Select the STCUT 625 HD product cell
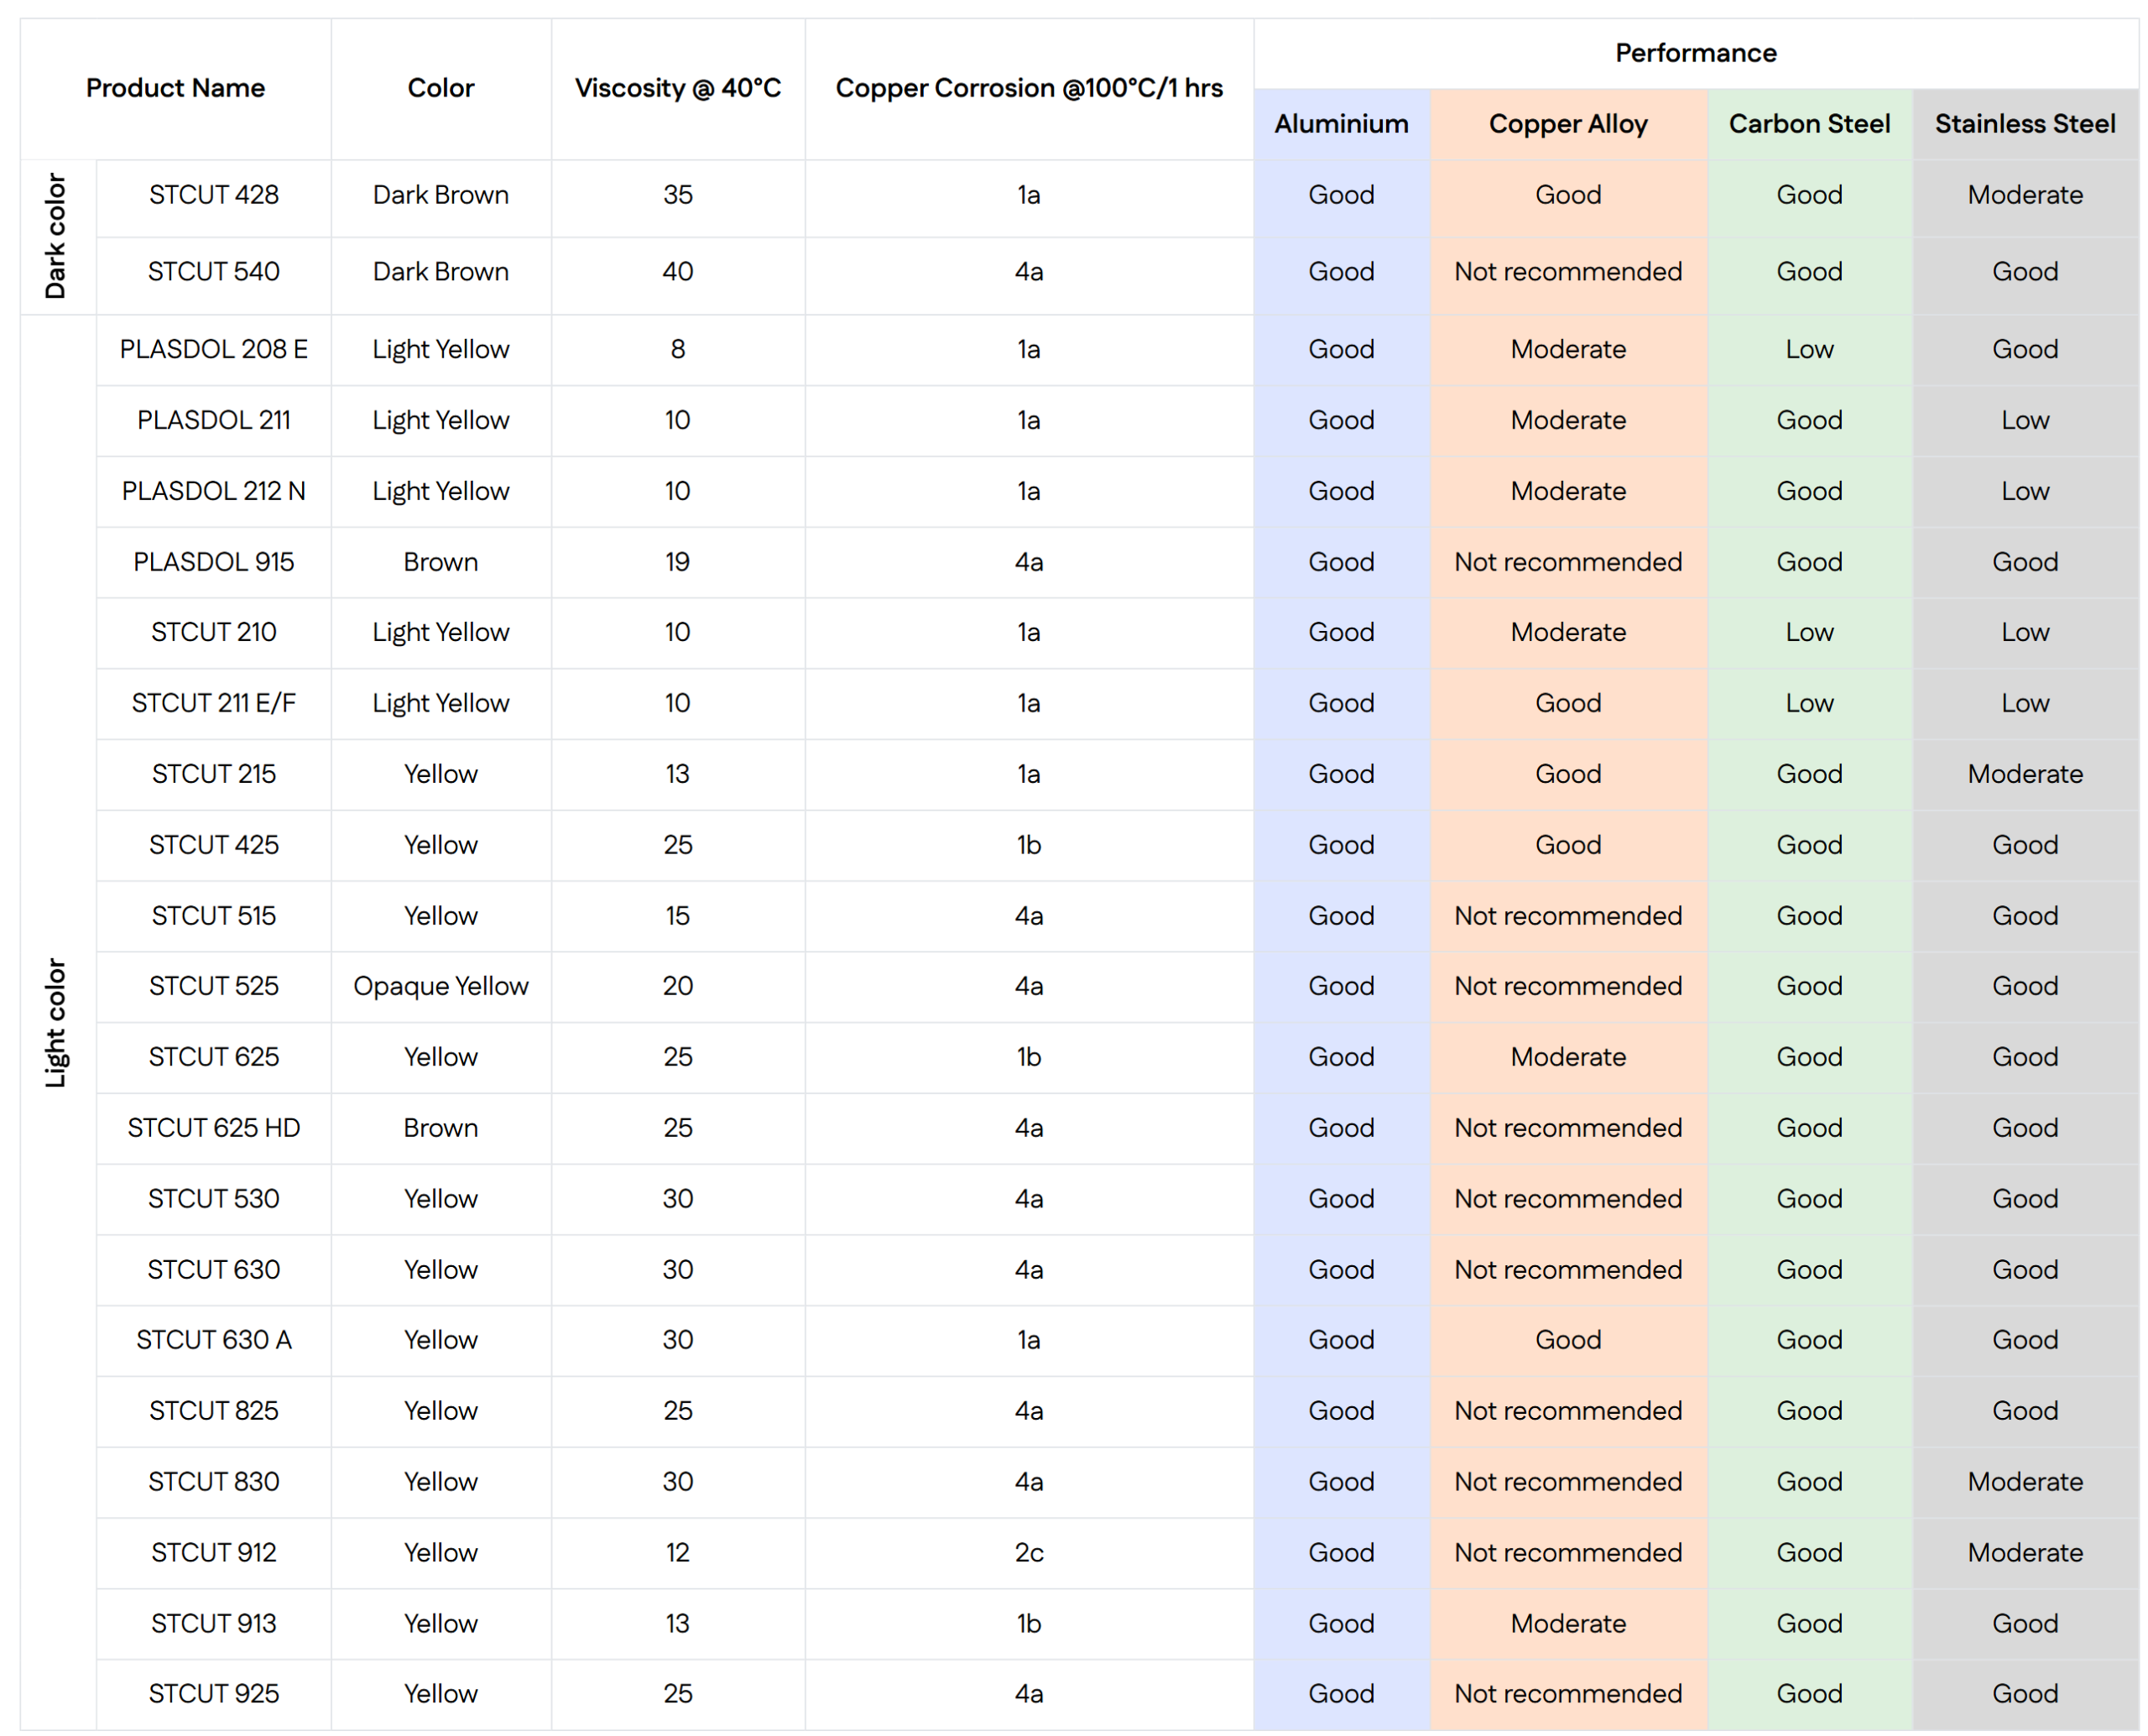 [x=213, y=1127]
